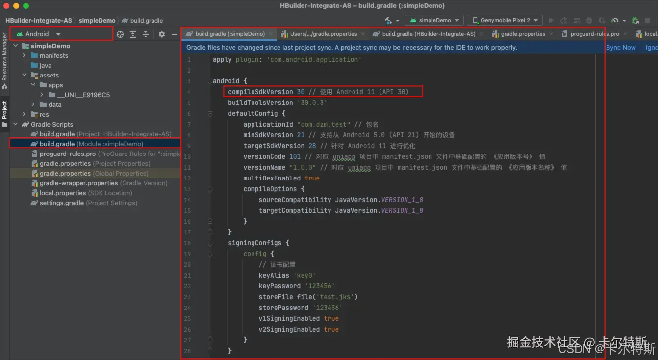Viewport: 658px width, 360px height.
Task: Expand the __UNI__E9196C5 folder
Action: click(x=42, y=95)
